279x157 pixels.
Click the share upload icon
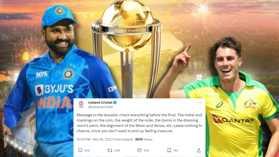(199, 150)
